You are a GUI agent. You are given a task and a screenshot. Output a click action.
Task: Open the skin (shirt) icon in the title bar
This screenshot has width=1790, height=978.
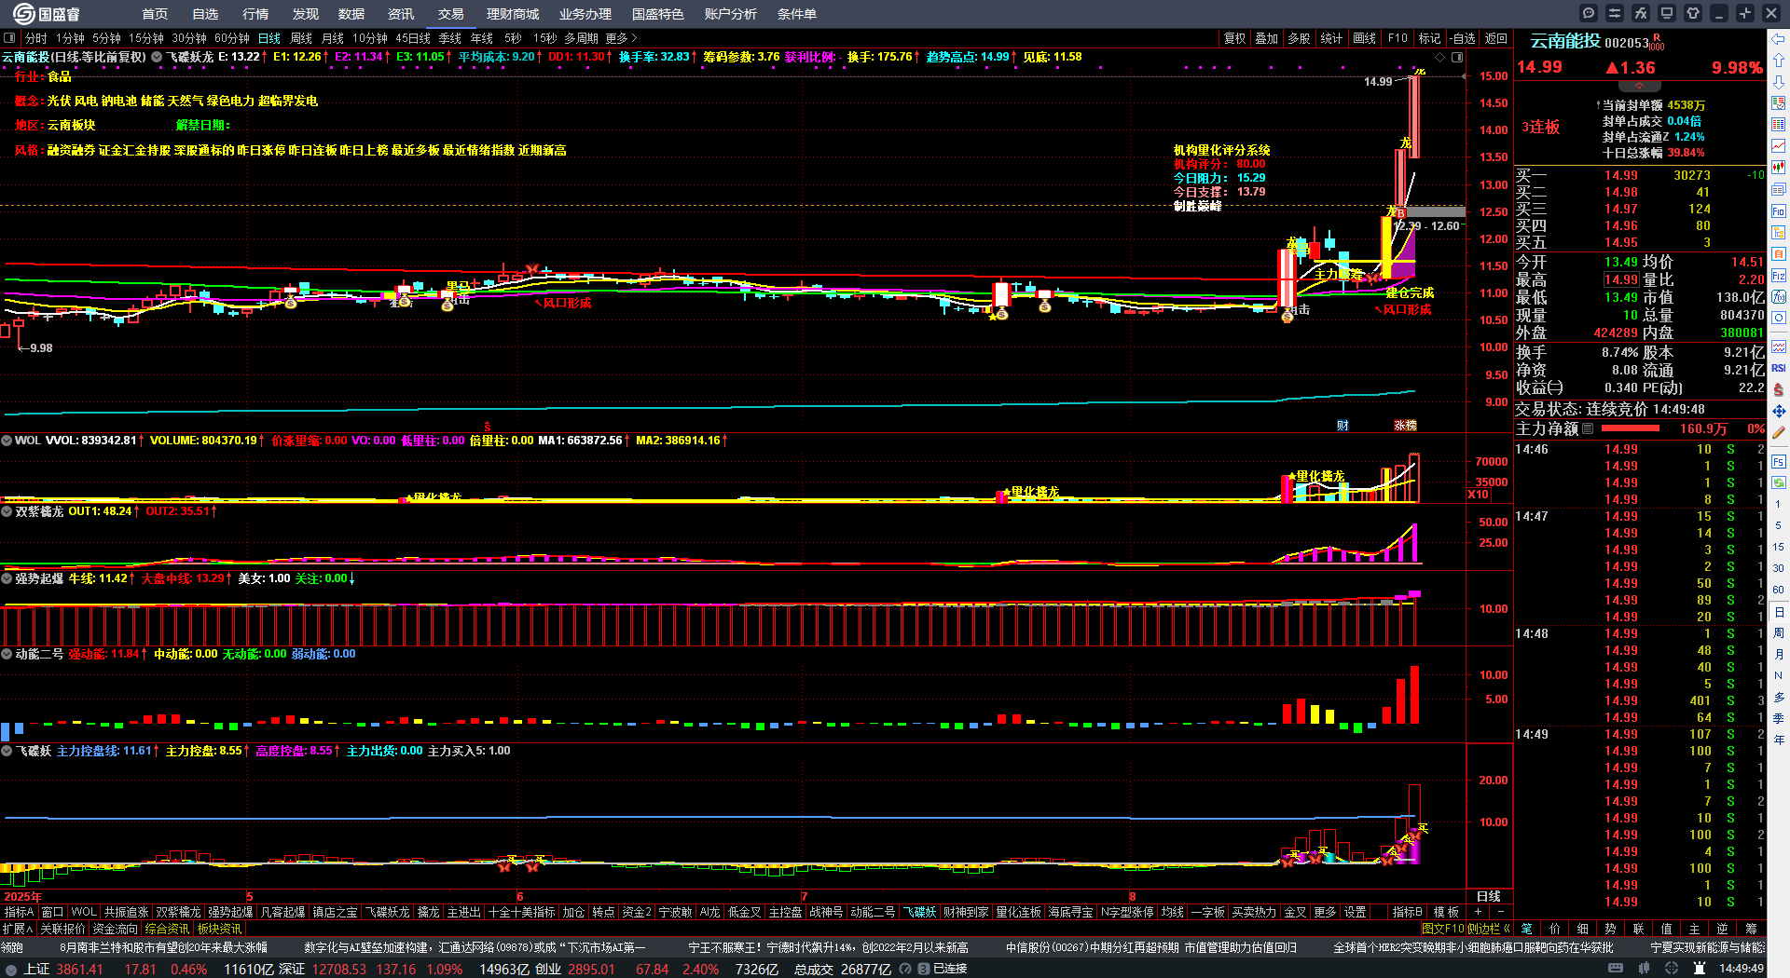1693,13
